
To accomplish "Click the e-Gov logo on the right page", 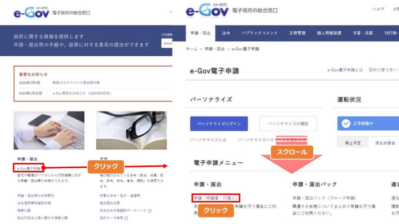I will [x=207, y=10].
